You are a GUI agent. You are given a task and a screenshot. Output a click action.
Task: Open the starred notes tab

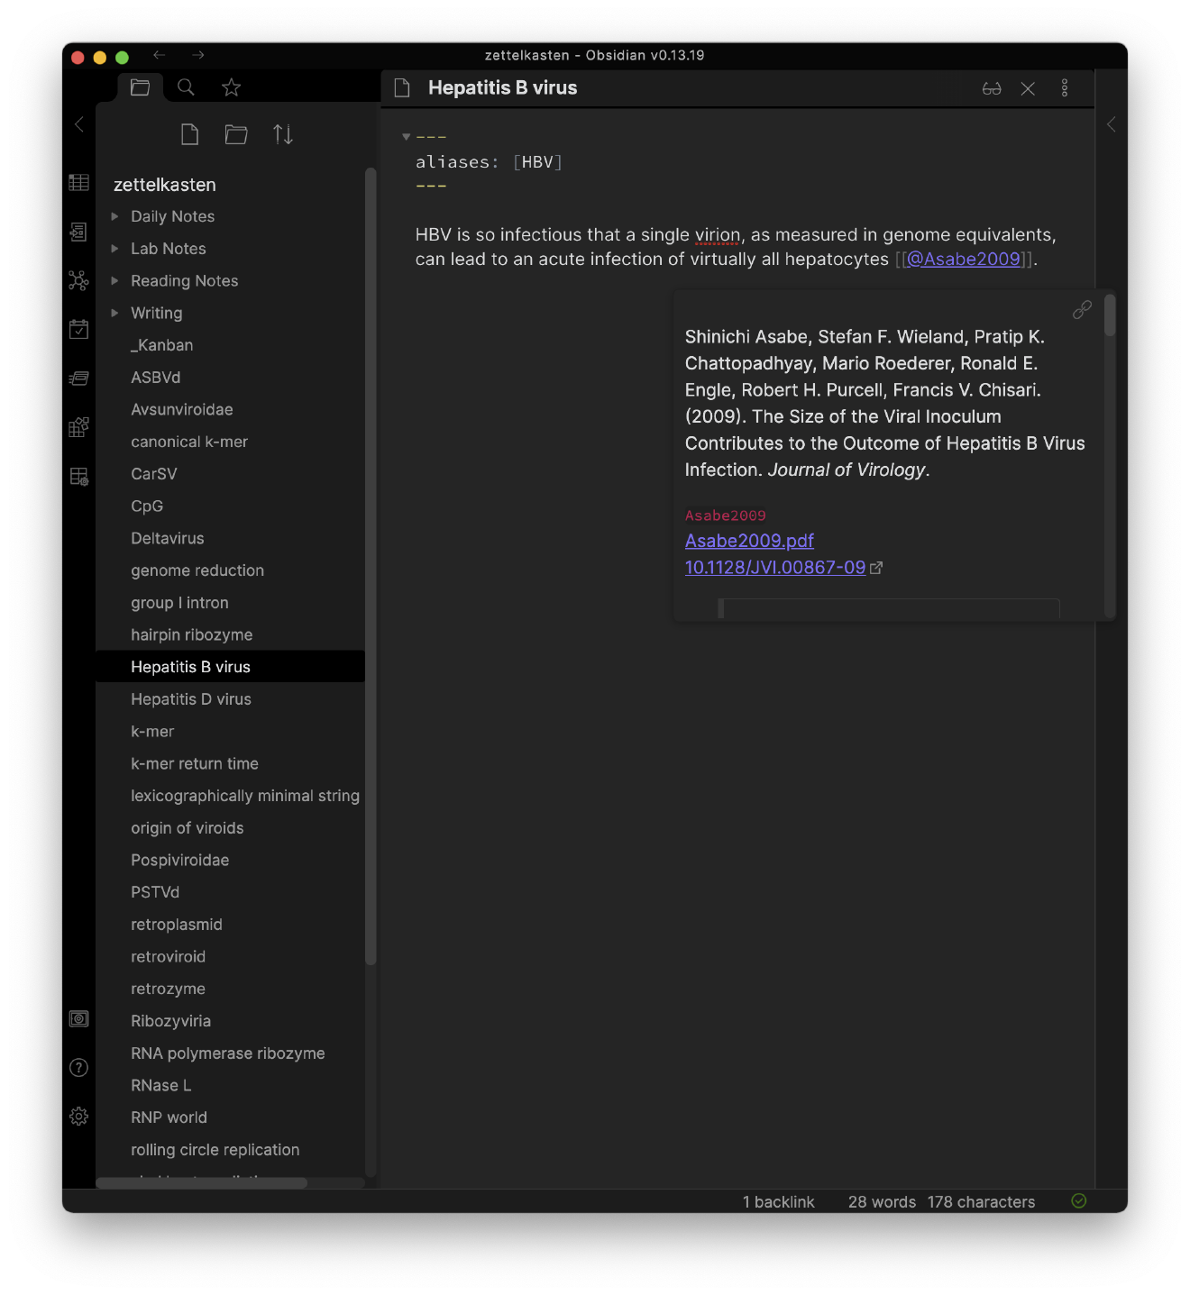(232, 87)
